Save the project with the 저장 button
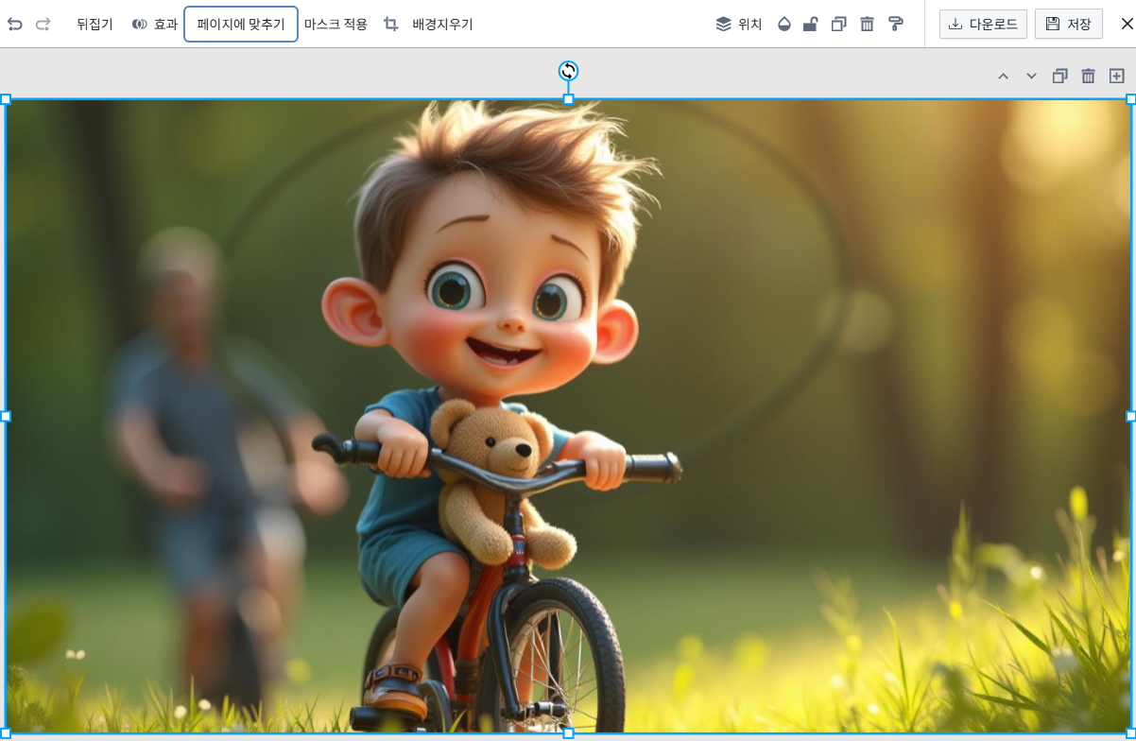Screen dimensions: 1136x741 (x=1069, y=24)
